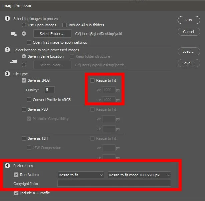Image resolution: width=205 pixels, height=201 pixels.
Task: Click the source folder icon in section 1
Action: (x=14, y=34)
